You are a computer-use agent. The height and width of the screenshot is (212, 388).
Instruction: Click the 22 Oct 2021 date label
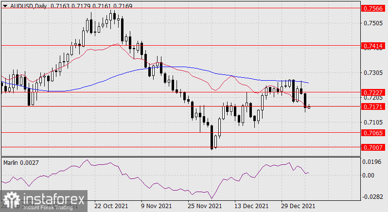(112, 206)
